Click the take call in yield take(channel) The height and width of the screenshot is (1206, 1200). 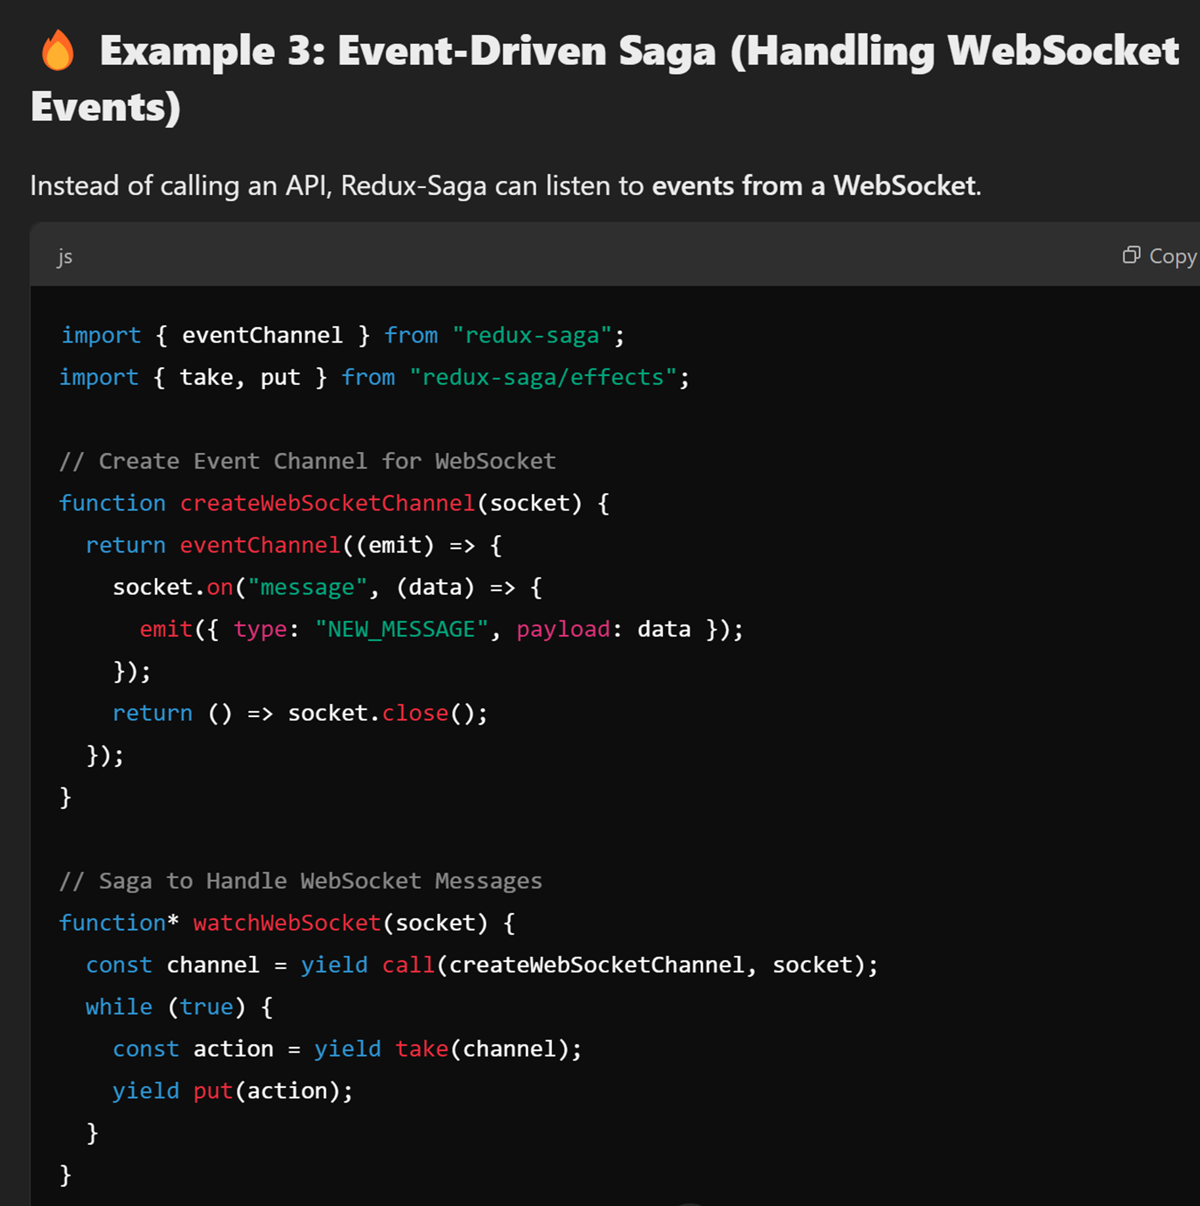(x=421, y=1049)
